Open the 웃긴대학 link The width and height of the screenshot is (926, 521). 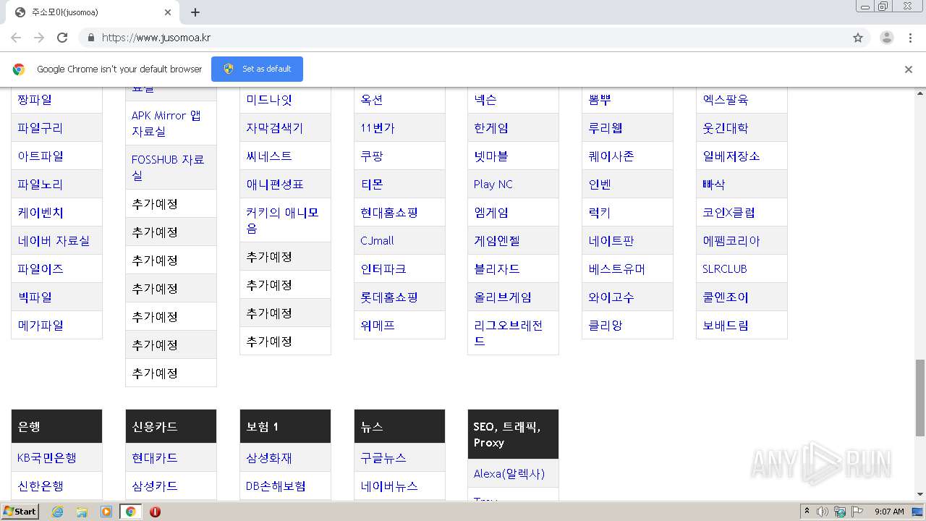[726, 128]
